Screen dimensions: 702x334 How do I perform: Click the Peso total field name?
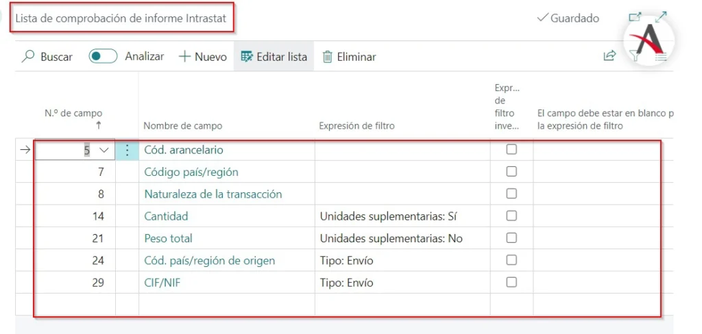tap(168, 238)
